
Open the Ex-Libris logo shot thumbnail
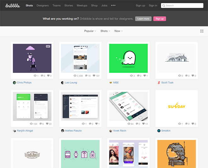(32, 154)
